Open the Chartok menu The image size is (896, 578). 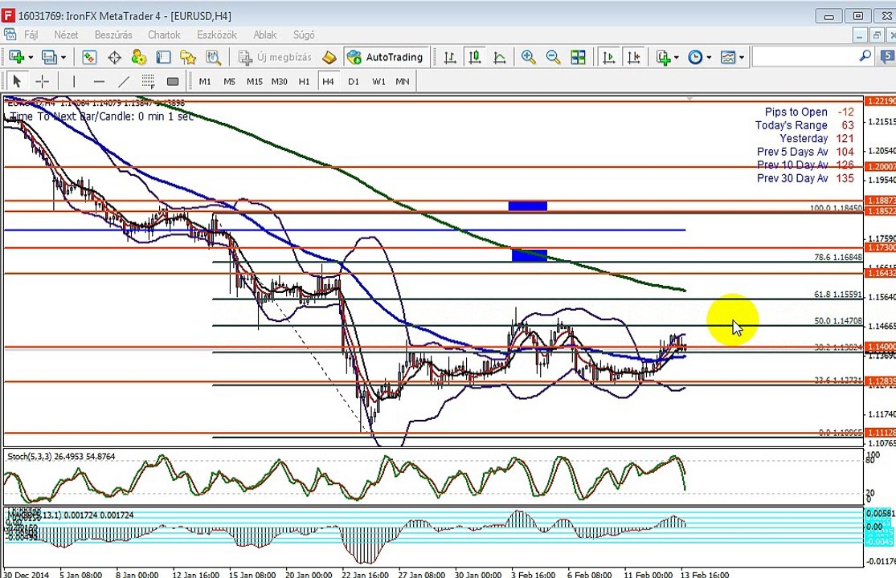[164, 35]
